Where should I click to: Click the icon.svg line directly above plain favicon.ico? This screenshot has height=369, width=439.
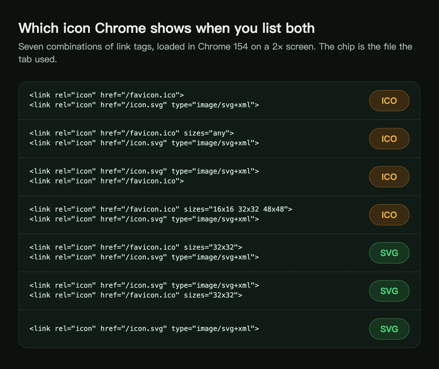(x=144, y=171)
